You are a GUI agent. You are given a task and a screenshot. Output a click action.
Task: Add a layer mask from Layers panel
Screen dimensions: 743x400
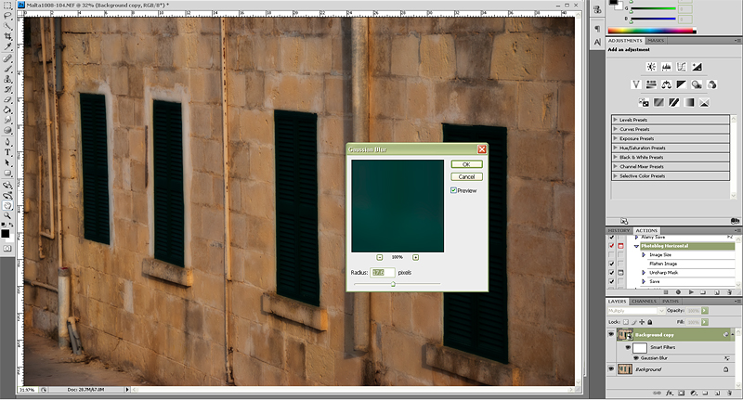[681, 393]
